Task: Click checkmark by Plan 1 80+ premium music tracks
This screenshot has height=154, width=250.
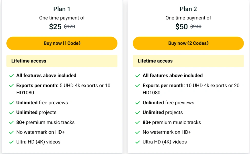Action: tap(11, 122)
